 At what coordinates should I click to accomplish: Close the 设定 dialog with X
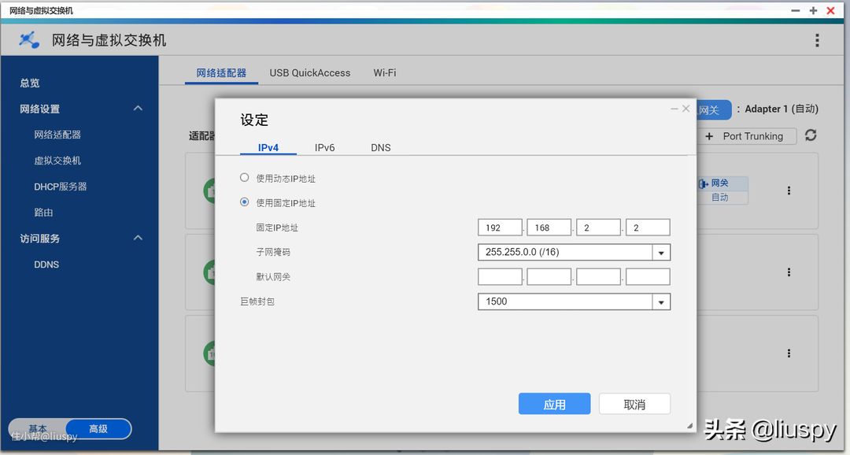click(x=686, y=109)
